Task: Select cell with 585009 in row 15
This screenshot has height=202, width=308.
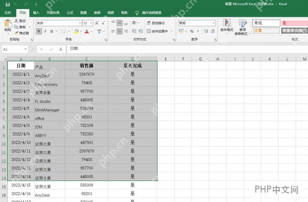Action: tap(87, 185)
